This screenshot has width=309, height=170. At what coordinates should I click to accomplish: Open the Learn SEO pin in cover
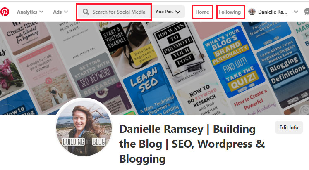152,90
